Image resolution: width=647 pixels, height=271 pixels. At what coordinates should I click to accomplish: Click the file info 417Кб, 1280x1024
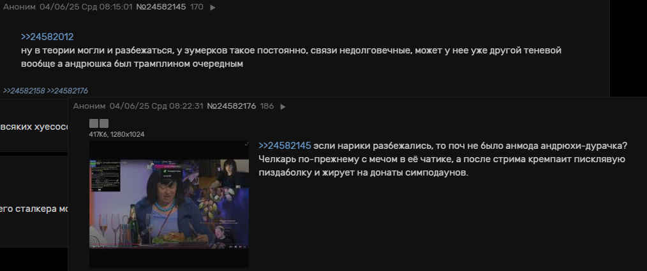coord(117,134)
